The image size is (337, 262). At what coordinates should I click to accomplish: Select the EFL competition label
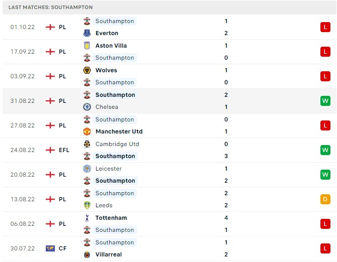pyautogui.click(x=64, y=150)
